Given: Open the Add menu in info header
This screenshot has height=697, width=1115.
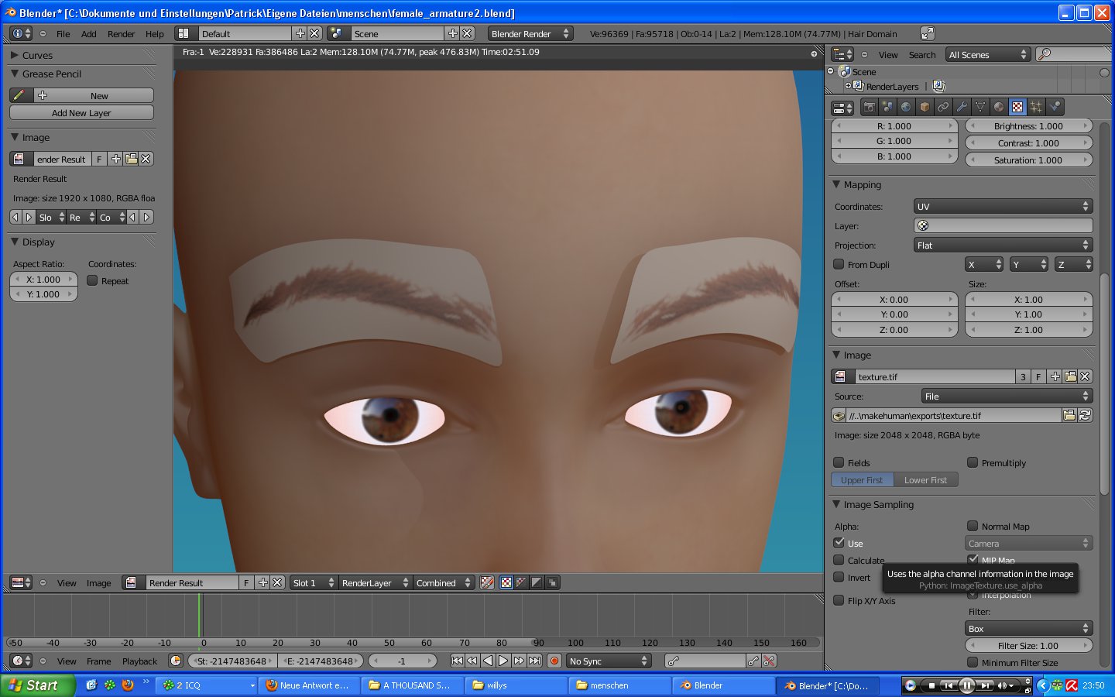Looking at the screenshot, I should point(89,34).
